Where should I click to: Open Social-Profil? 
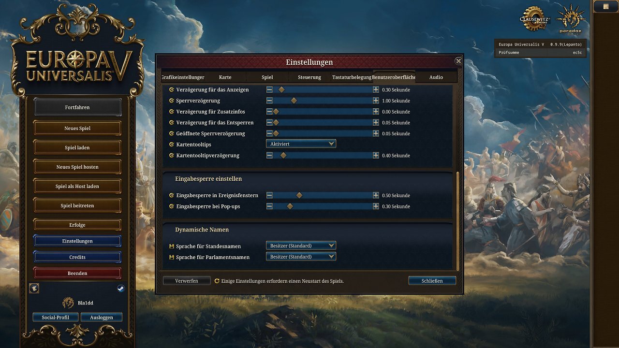56,318
